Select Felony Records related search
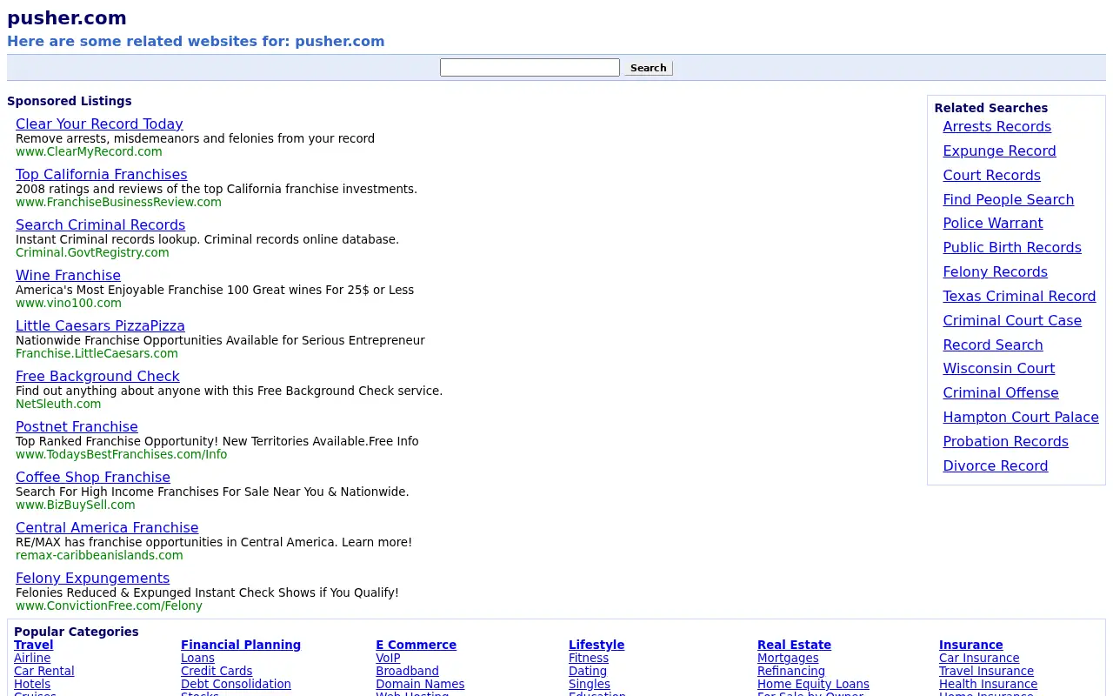Viewport: 1113px width, 696px height. 996,272
